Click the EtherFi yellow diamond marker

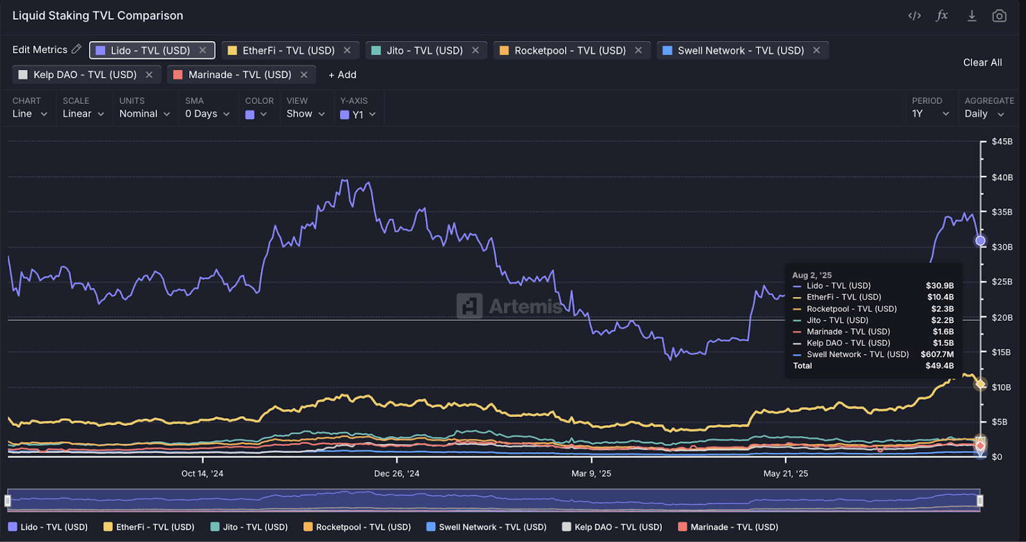coord(980,384)
